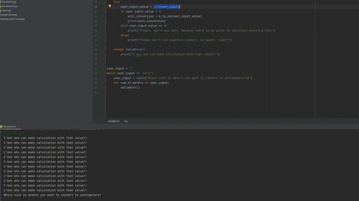The height and width of the screenshot is (201, 359).
Task: Collapse fold marker beside print('C'mon...') line
Action: 105,55
